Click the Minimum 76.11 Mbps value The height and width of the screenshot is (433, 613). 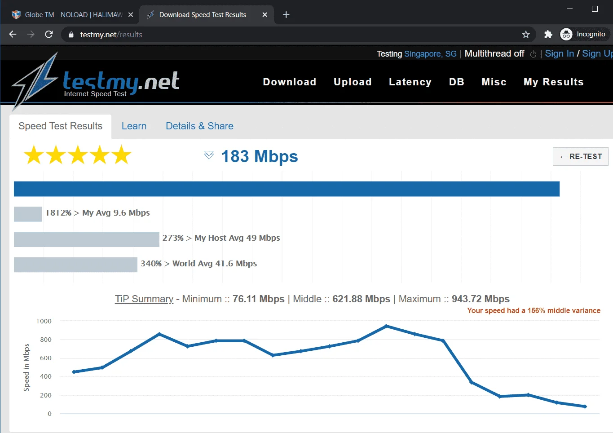259,299
